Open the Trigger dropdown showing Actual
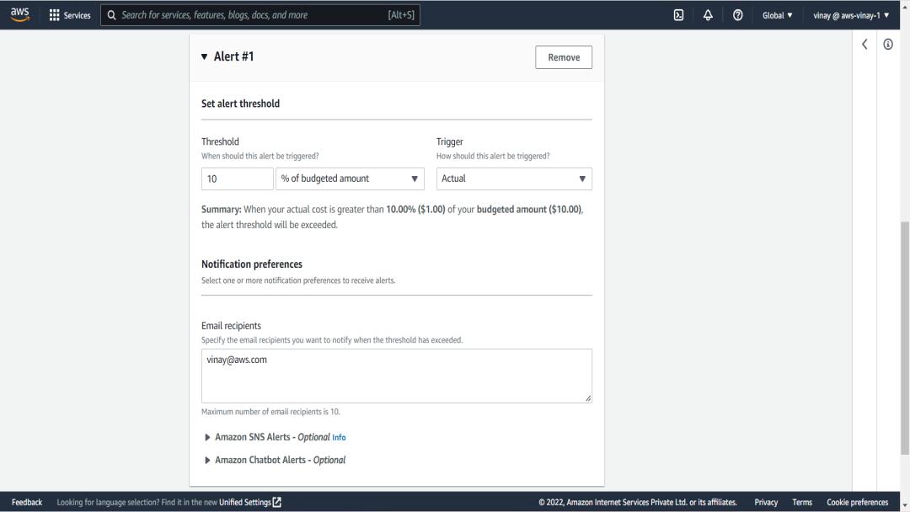The width and height of the screenshot is (910, 512). (x=514, y=179)
